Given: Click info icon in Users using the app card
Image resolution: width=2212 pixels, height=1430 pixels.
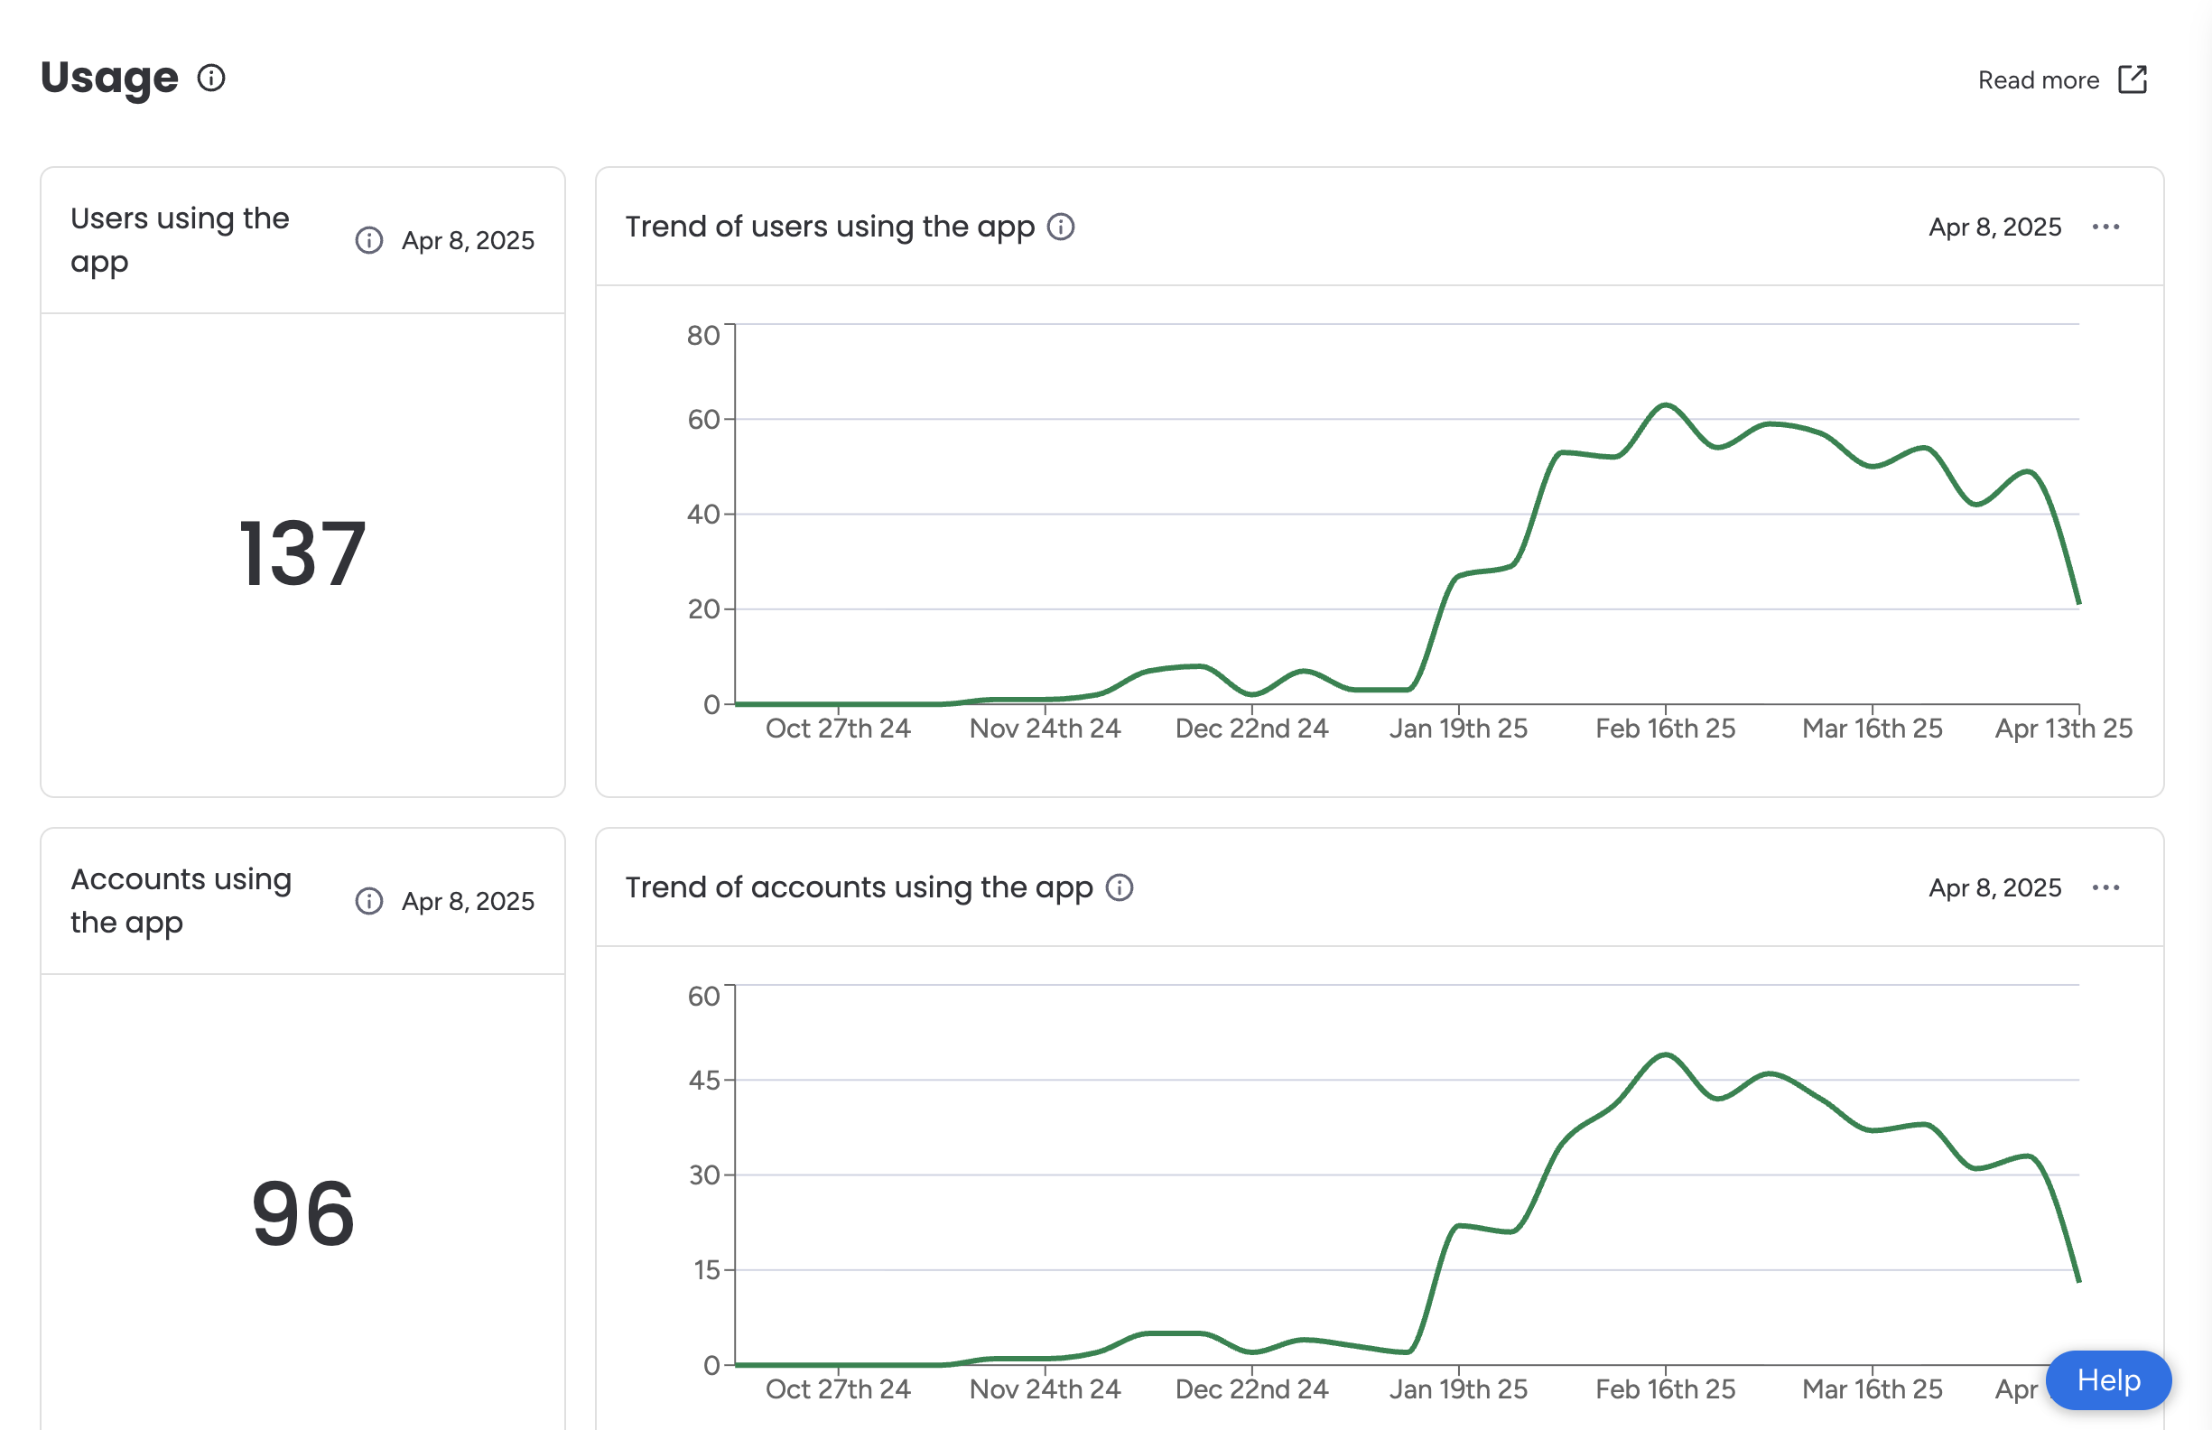Looking at the screenshot, I should [x=368, y=240].
